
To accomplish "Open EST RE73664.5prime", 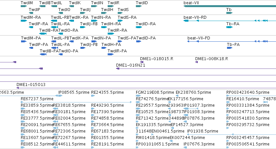I will coord(107,125).
